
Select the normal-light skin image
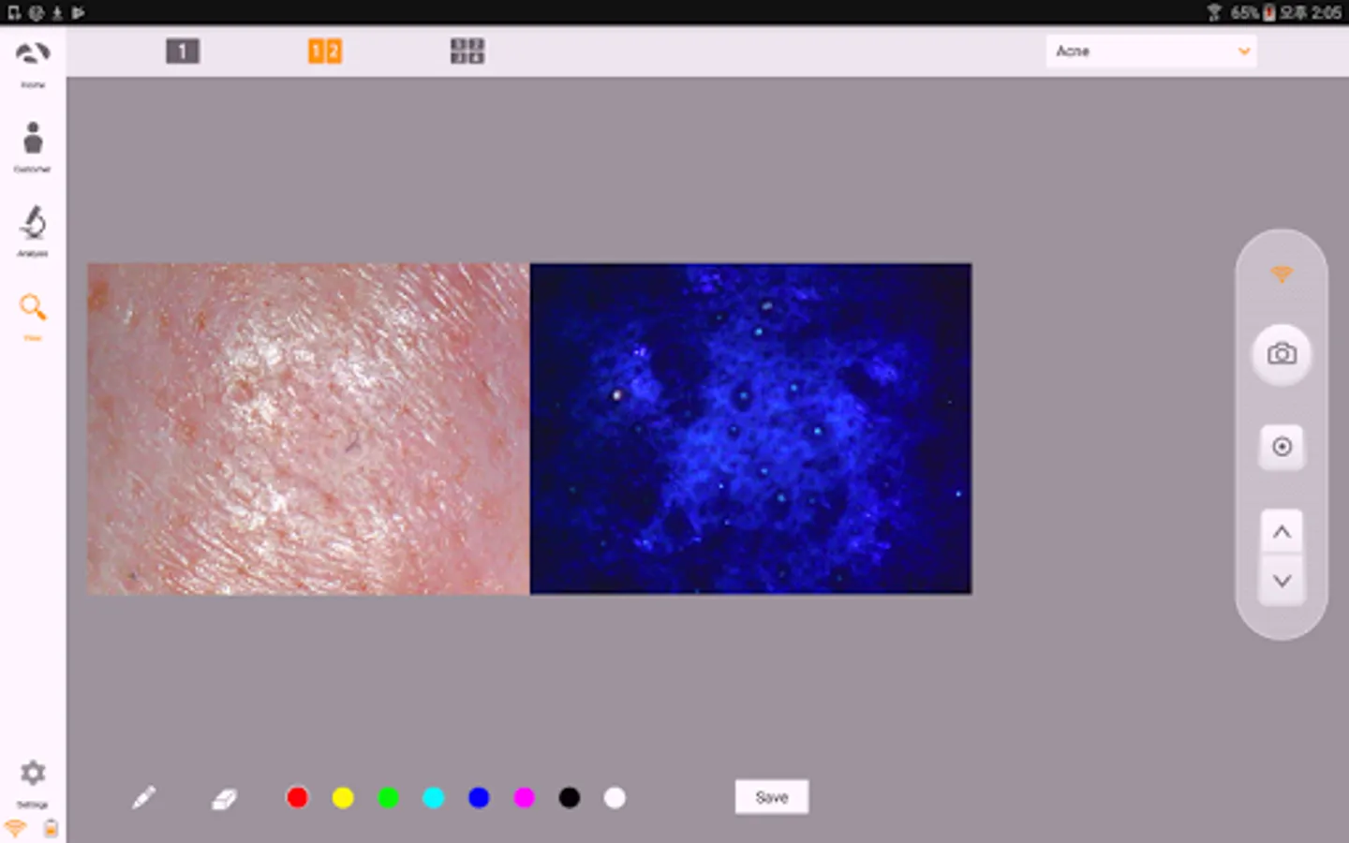309,429
